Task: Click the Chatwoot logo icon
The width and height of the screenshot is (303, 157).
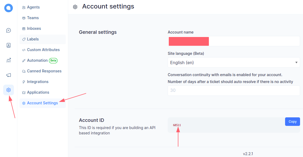Action: coord(9,8)
